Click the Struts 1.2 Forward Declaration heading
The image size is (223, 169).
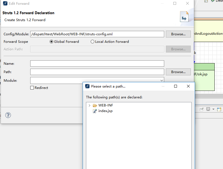pyautogui.click(x=28, y=13)
